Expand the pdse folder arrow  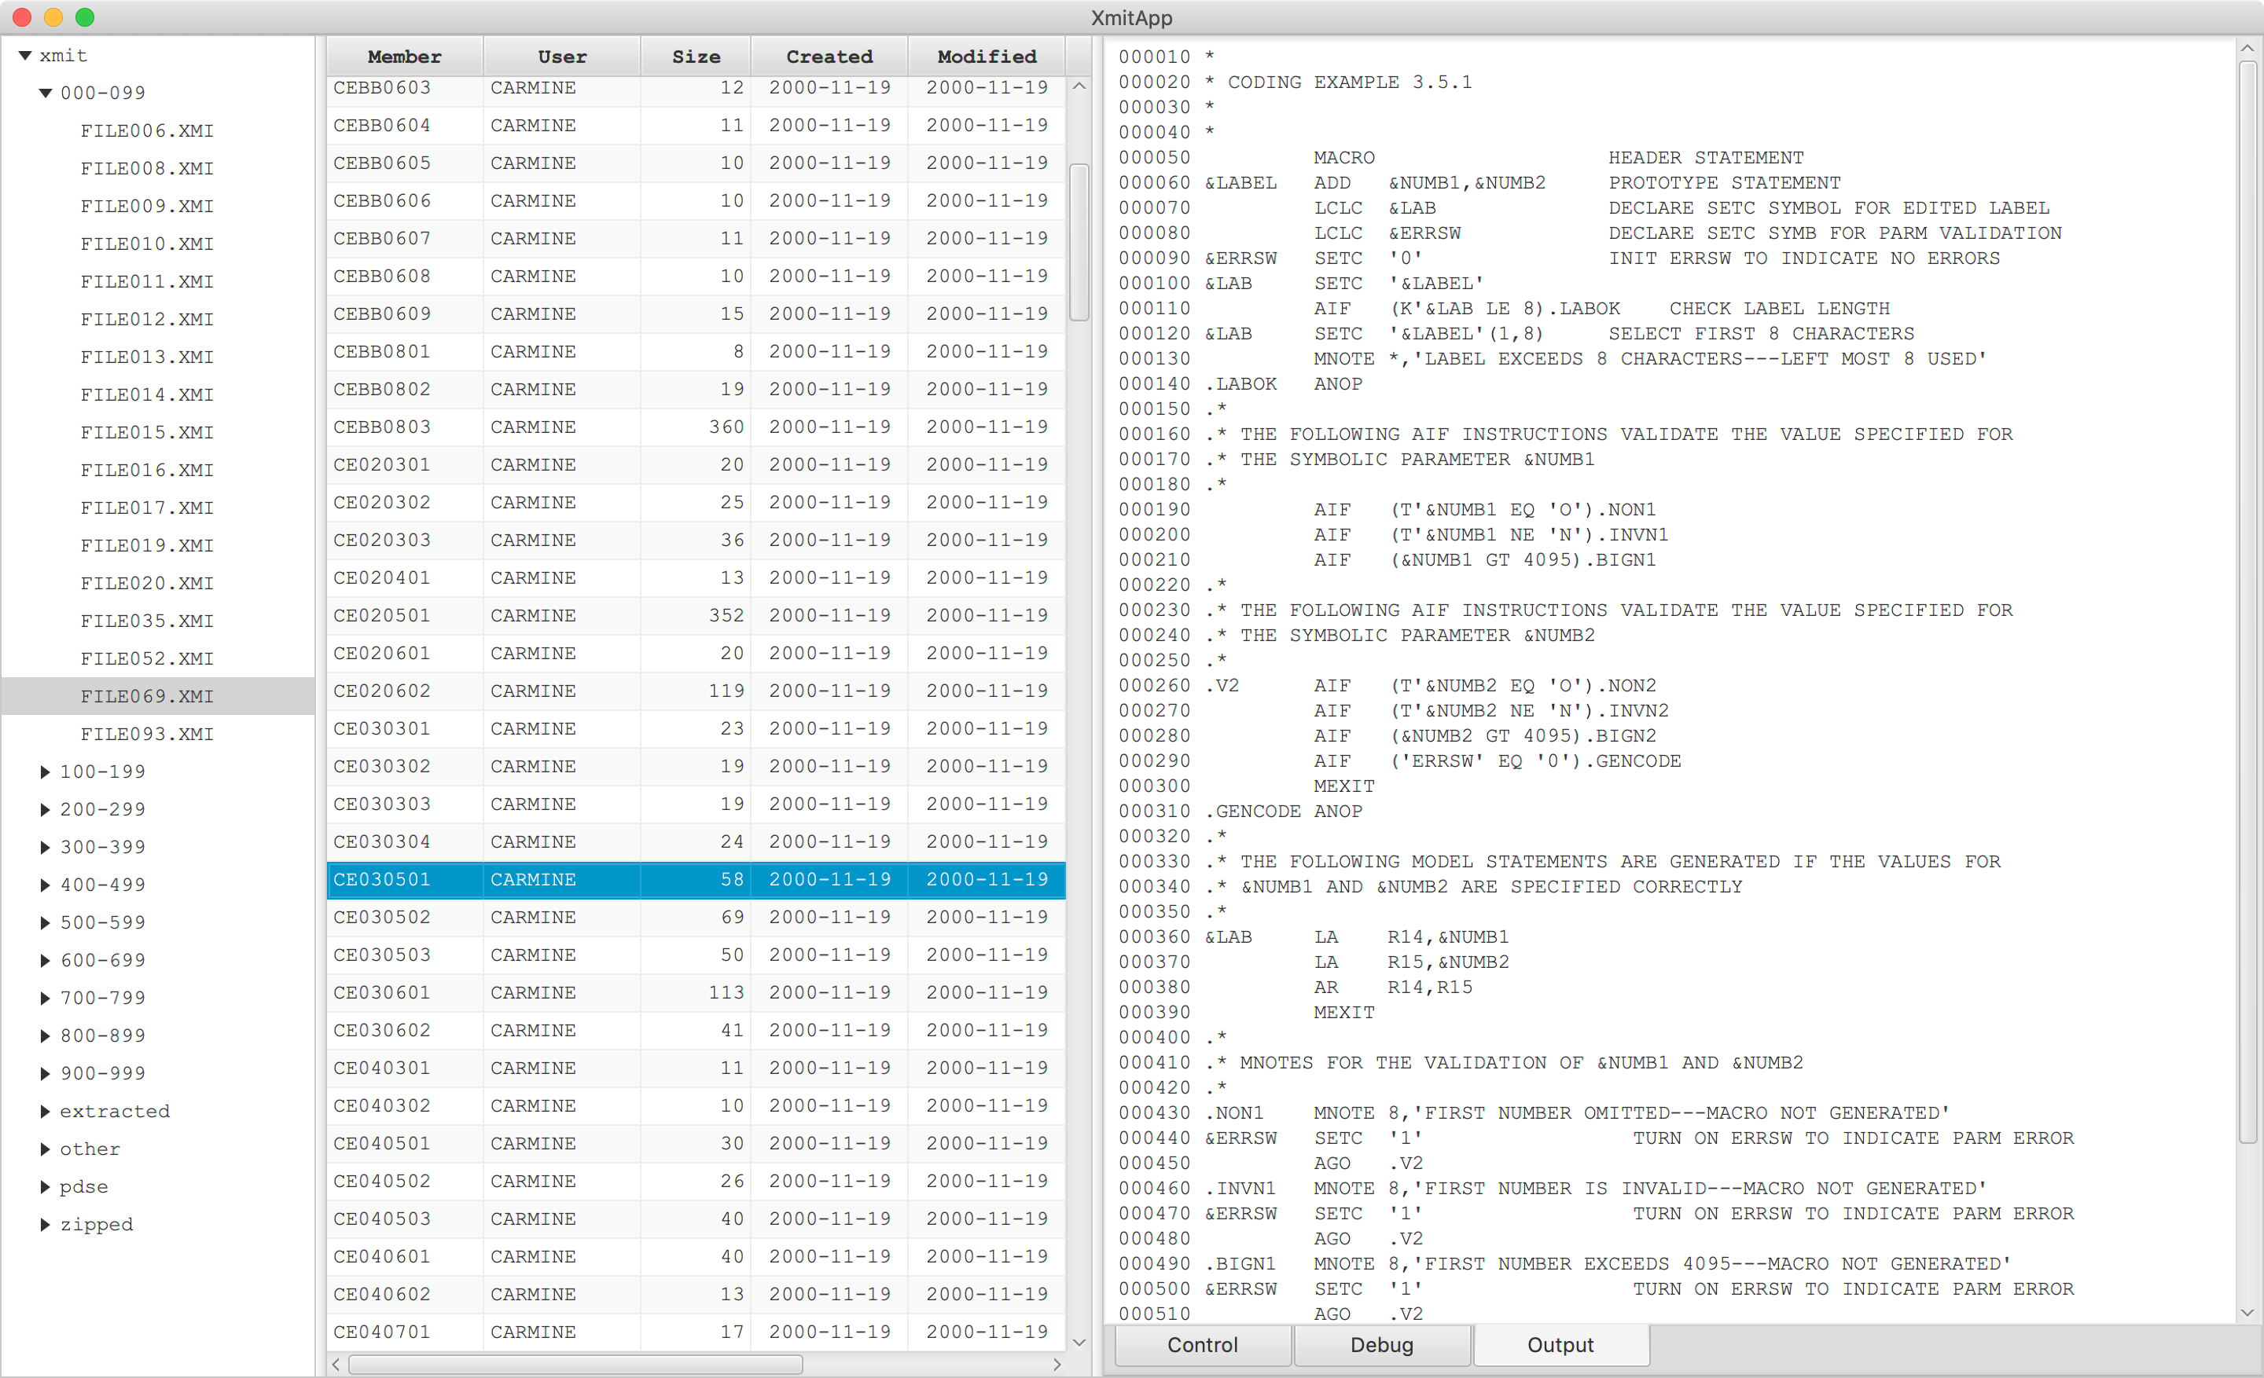(x=45, y=1187)
